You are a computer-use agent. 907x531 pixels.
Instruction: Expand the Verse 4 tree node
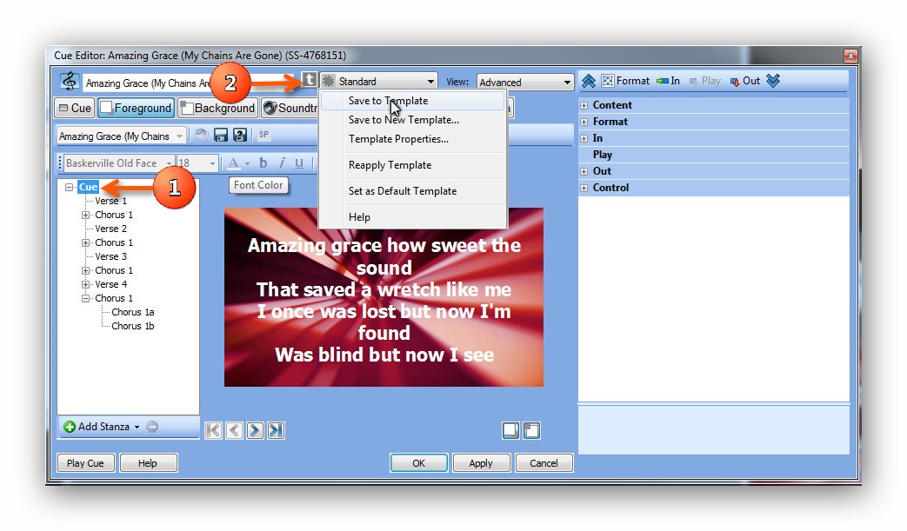(85, 284)
